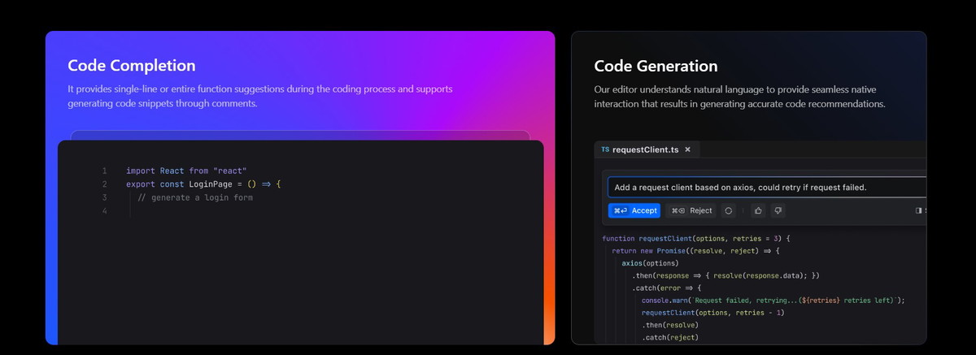The image size is (976, 355).
Task: Click the split view icon beside feedback buttons
Action: tap(919, 210)
